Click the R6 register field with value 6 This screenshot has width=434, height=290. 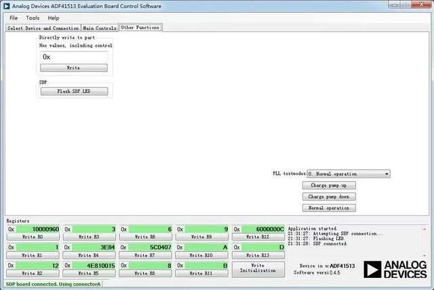tap(151, 229)
